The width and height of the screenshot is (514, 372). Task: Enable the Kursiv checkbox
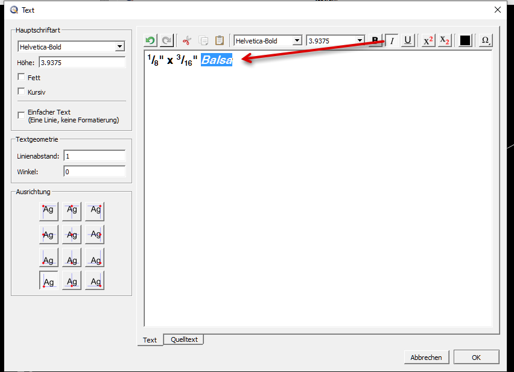pyautogui.click(x=22, y=92)
